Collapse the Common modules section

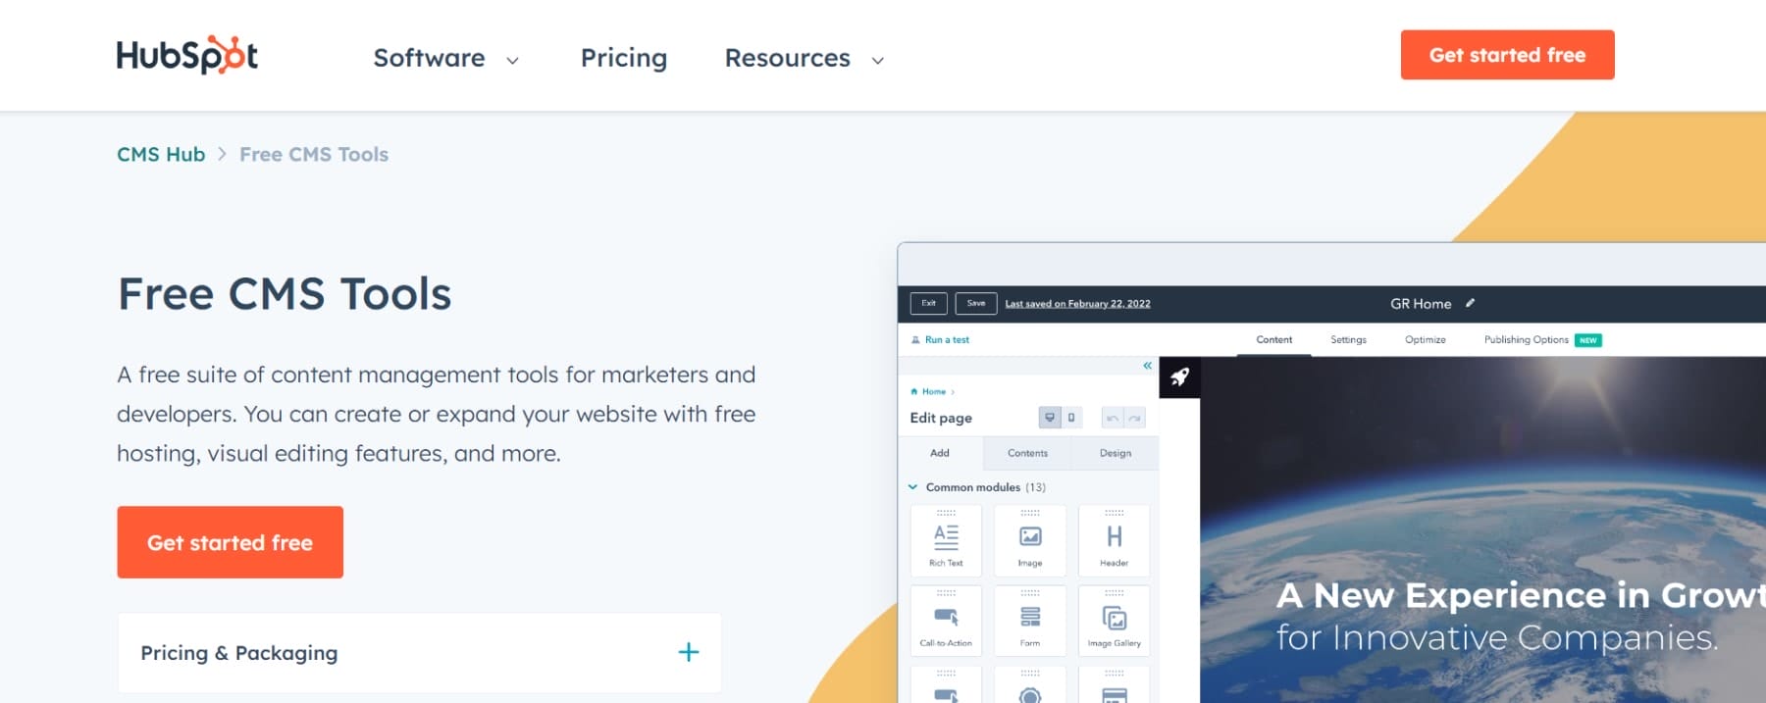click(912, 487)
